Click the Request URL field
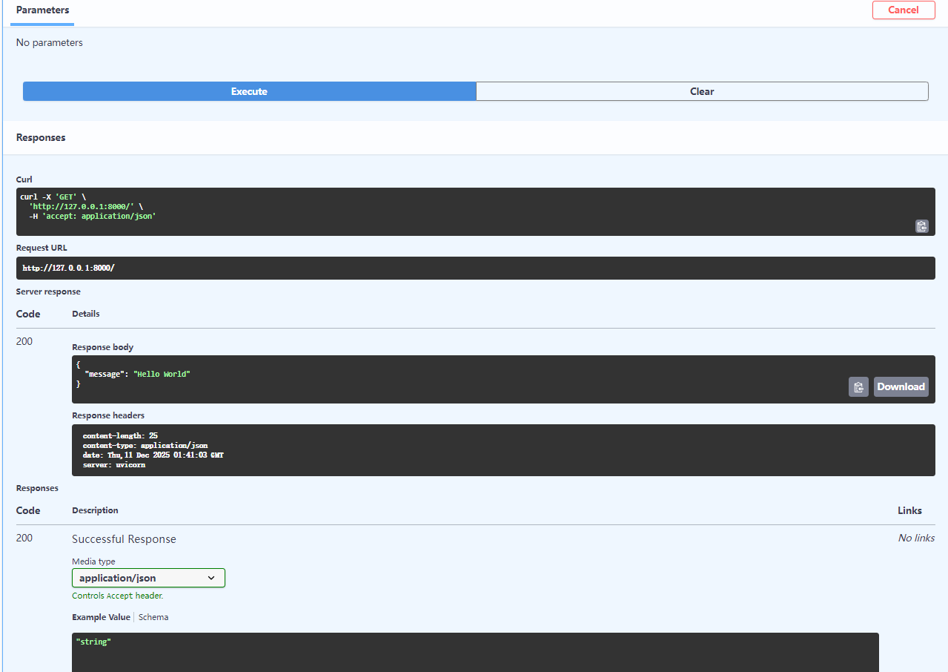The width and height of the screenshot is (948, 672). click(474, 268)
